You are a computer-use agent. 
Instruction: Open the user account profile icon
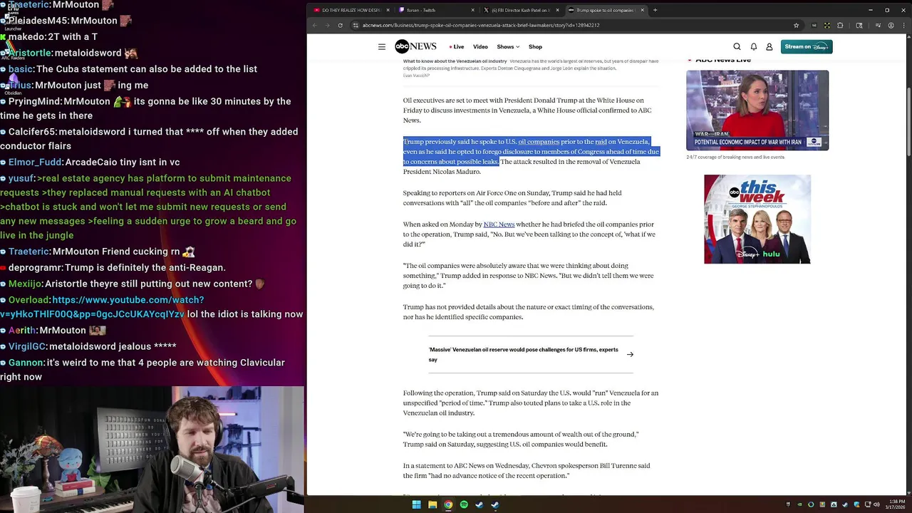click(769, 47)
